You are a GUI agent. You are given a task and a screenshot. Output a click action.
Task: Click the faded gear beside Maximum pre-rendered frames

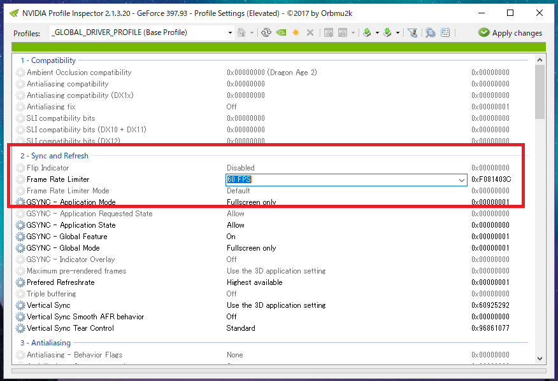click(20, 271)
